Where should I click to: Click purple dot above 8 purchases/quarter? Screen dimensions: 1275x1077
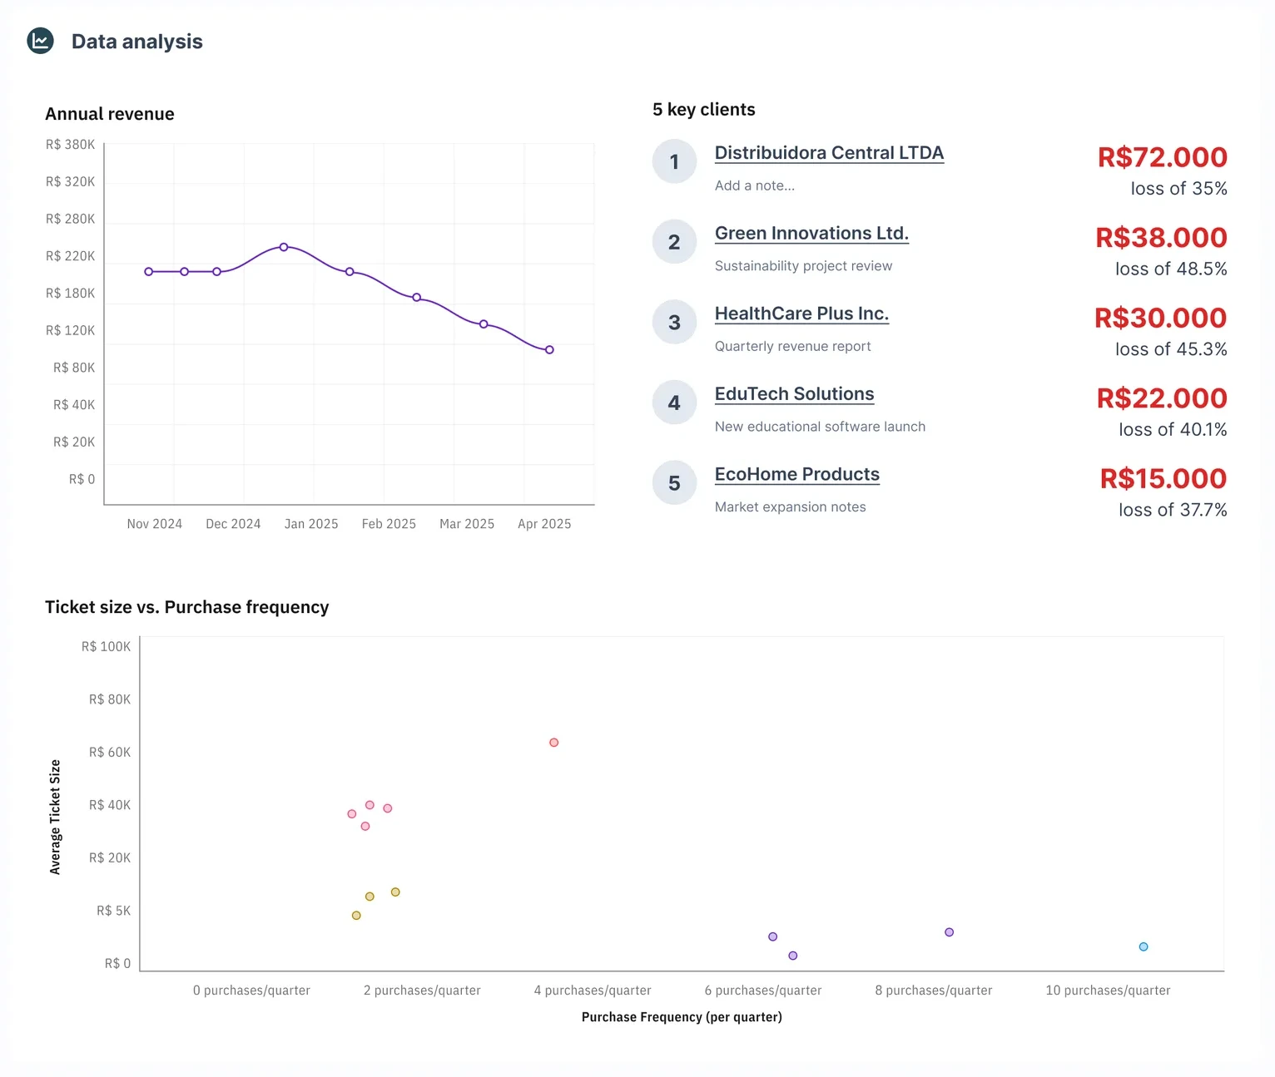coord(949,932)
